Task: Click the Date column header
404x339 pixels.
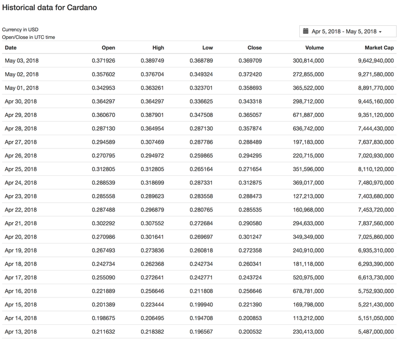Action: 11,48
